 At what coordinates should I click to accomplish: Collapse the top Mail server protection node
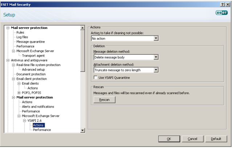click(x=8, y=28)
